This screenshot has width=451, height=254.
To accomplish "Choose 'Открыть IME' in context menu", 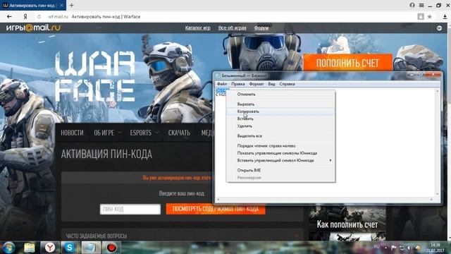I will pos(280,170).
